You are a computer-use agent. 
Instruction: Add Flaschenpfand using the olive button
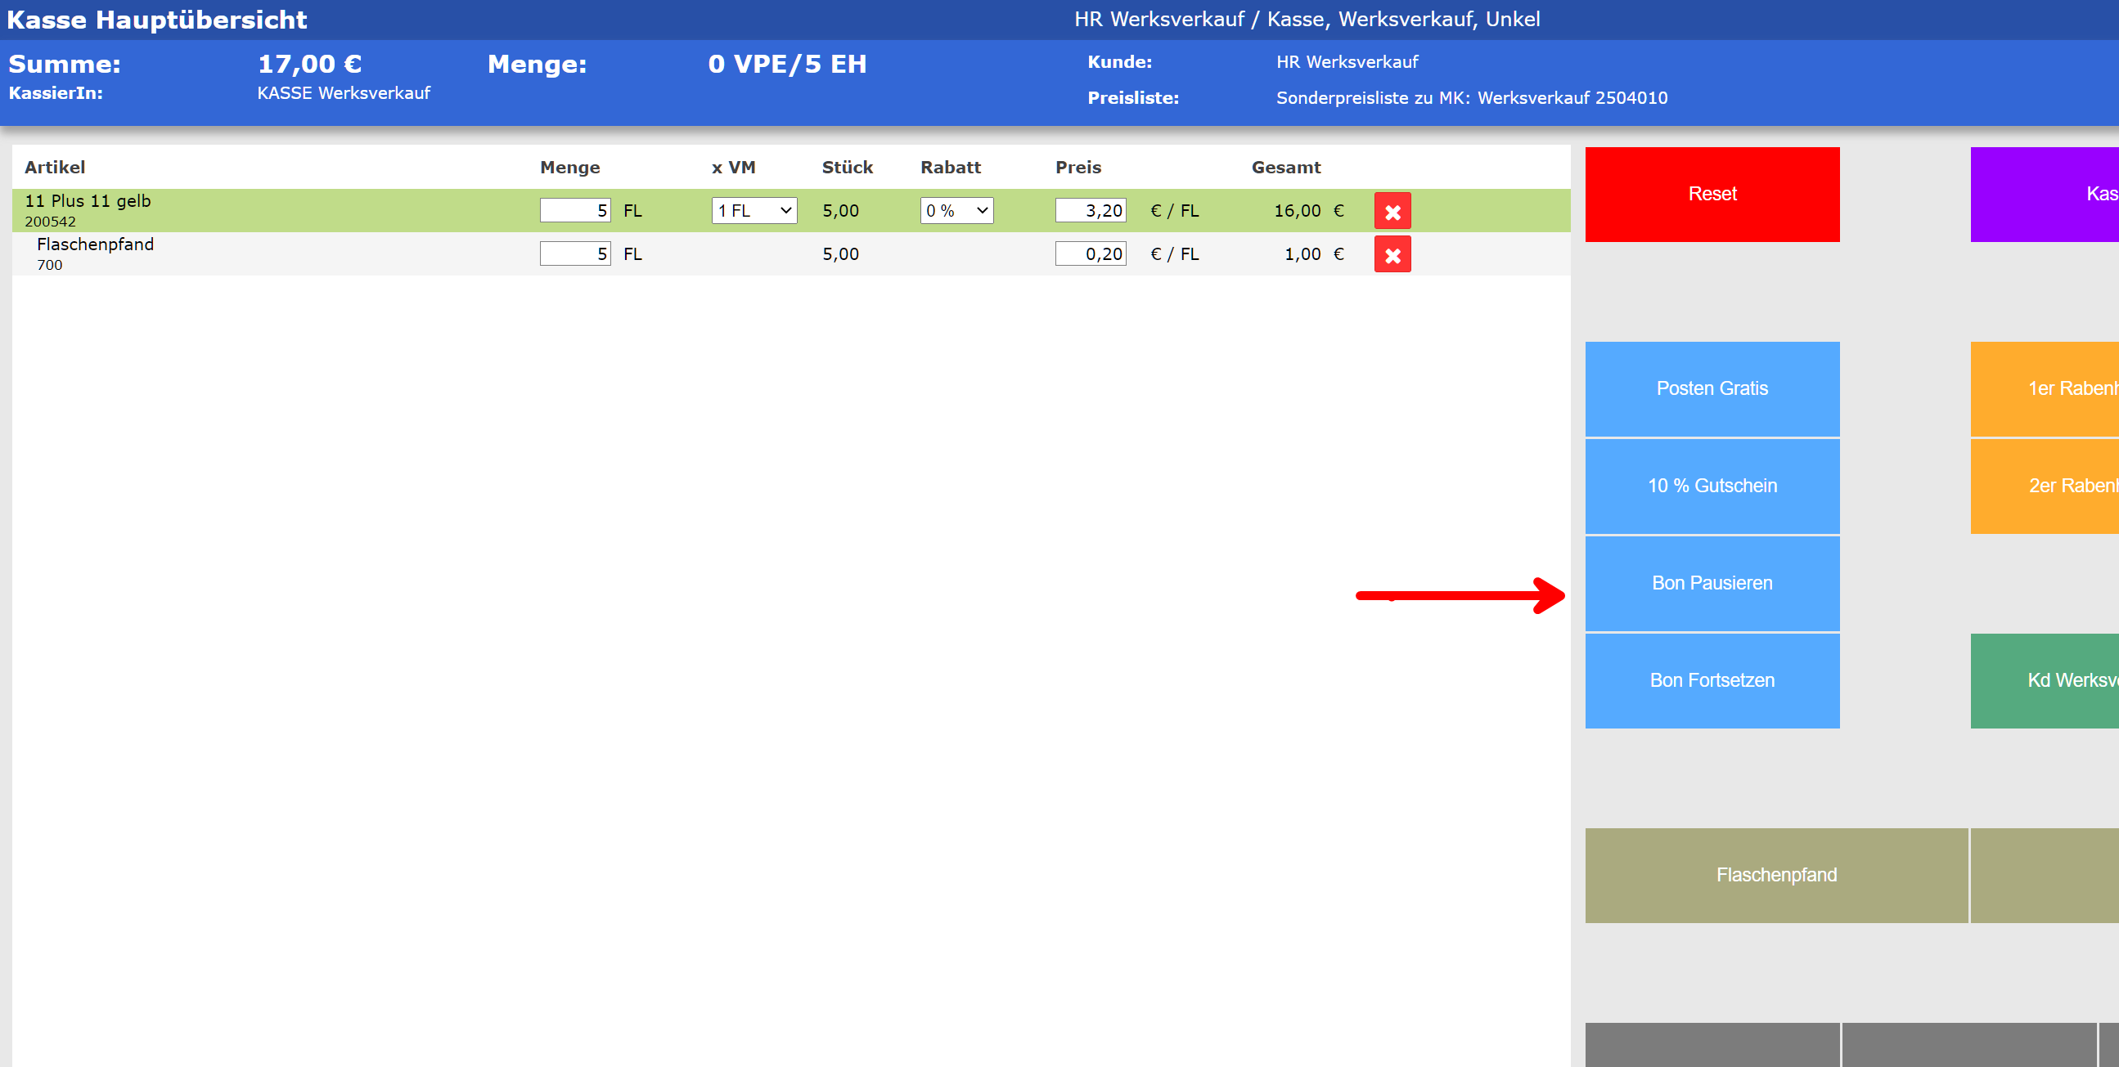(x=1775, y=875)
